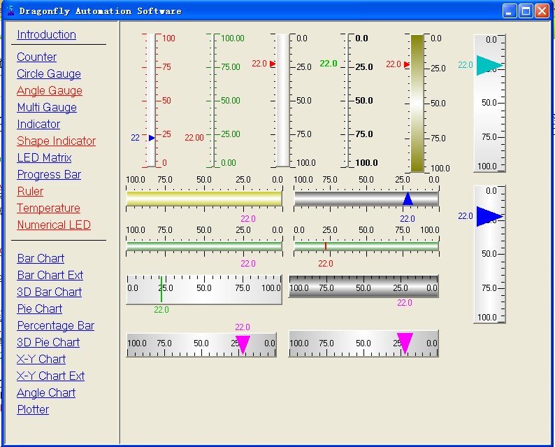Open the Introduction link
Viewport: 555px width, 447px height.
click(x=46, y=35)
